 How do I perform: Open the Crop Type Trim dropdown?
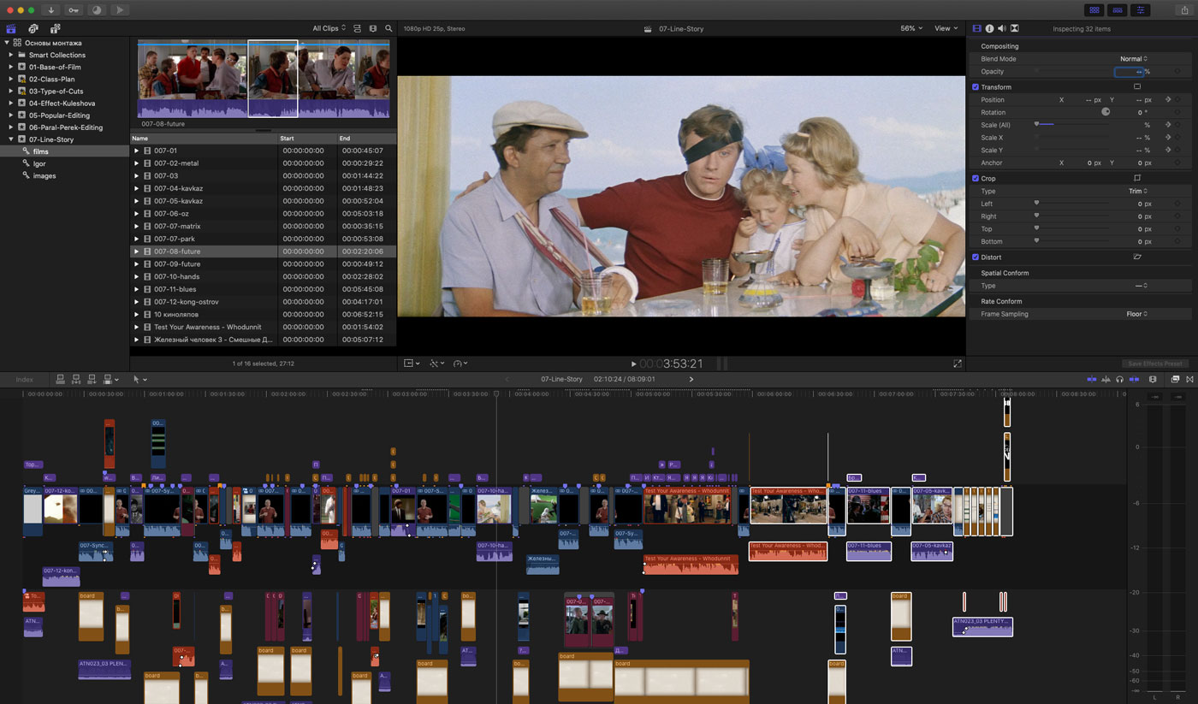click(1138, 192)
